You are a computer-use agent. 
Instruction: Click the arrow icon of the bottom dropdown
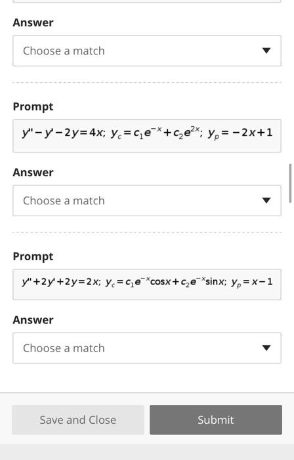click(266, 348)
